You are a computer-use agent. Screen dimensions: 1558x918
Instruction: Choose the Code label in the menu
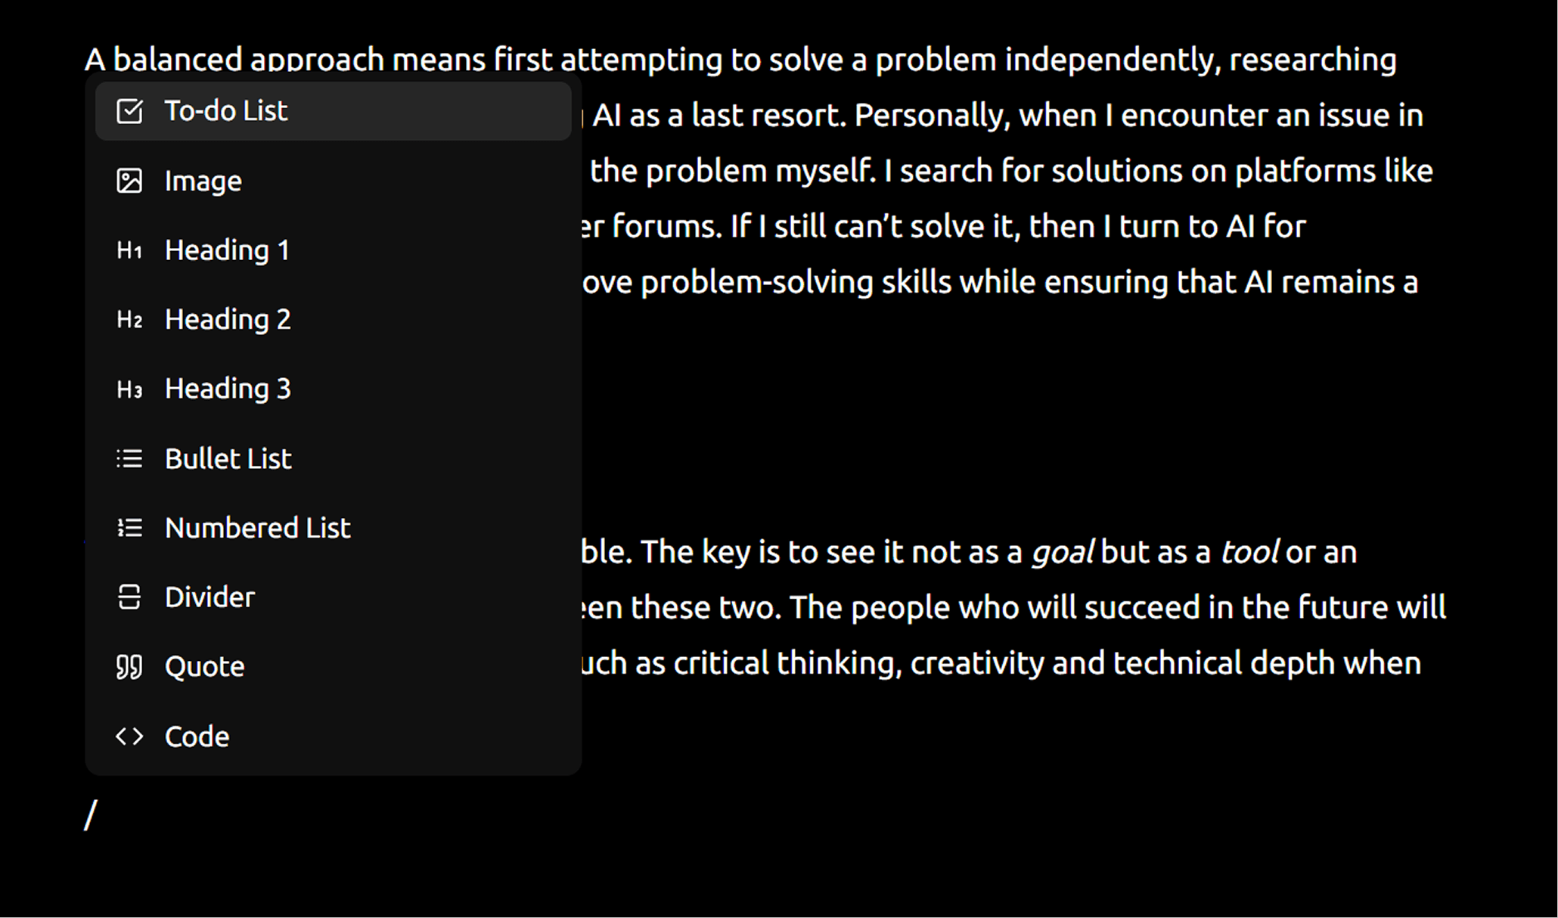click(x=197, y=737)
